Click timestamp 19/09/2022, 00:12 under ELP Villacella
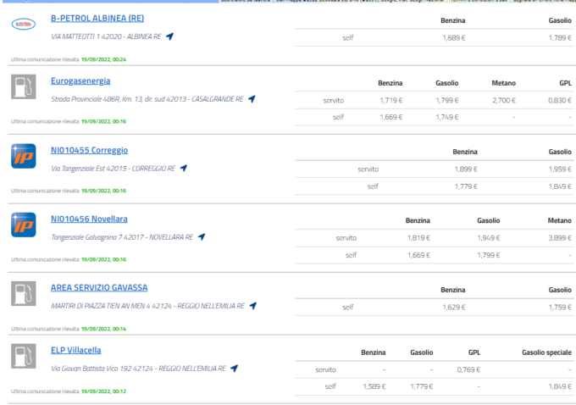Screen dimensions: 576x405 pos(103,391)
